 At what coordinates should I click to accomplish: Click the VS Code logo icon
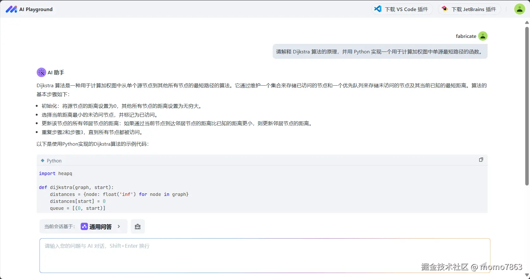(378, 9)
